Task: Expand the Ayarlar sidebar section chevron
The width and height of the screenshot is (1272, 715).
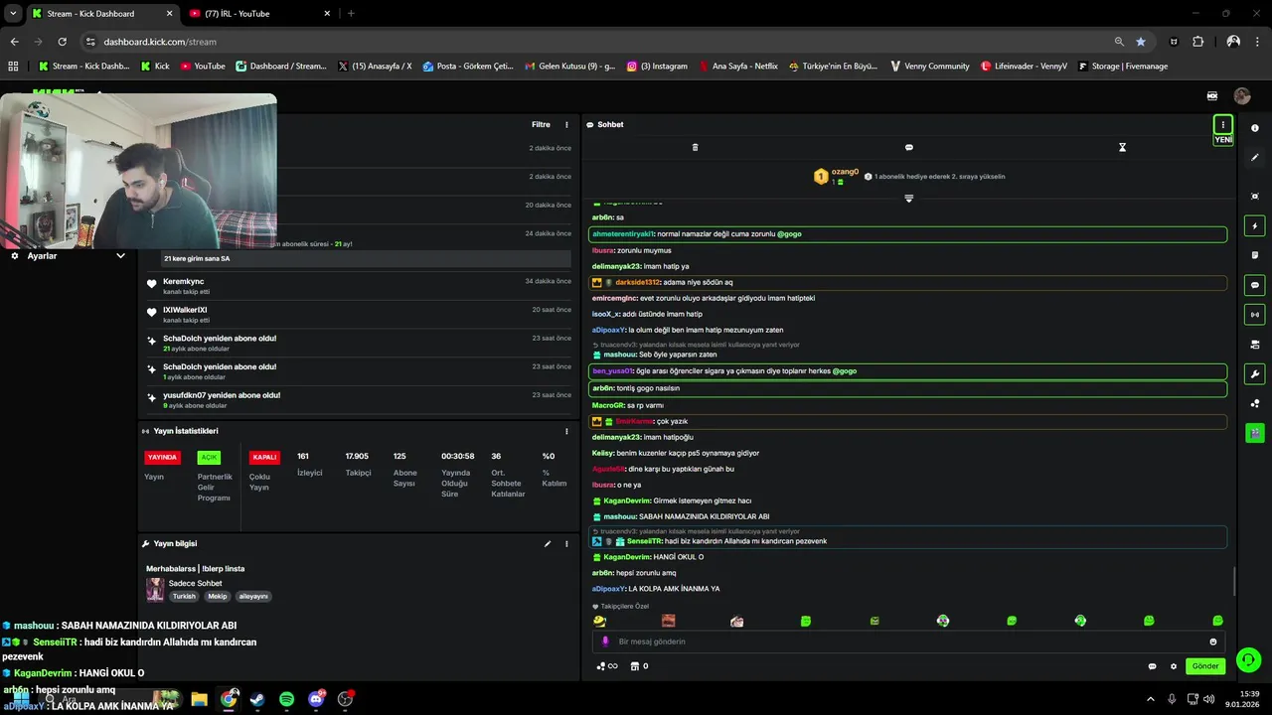Action: point(120,256)
